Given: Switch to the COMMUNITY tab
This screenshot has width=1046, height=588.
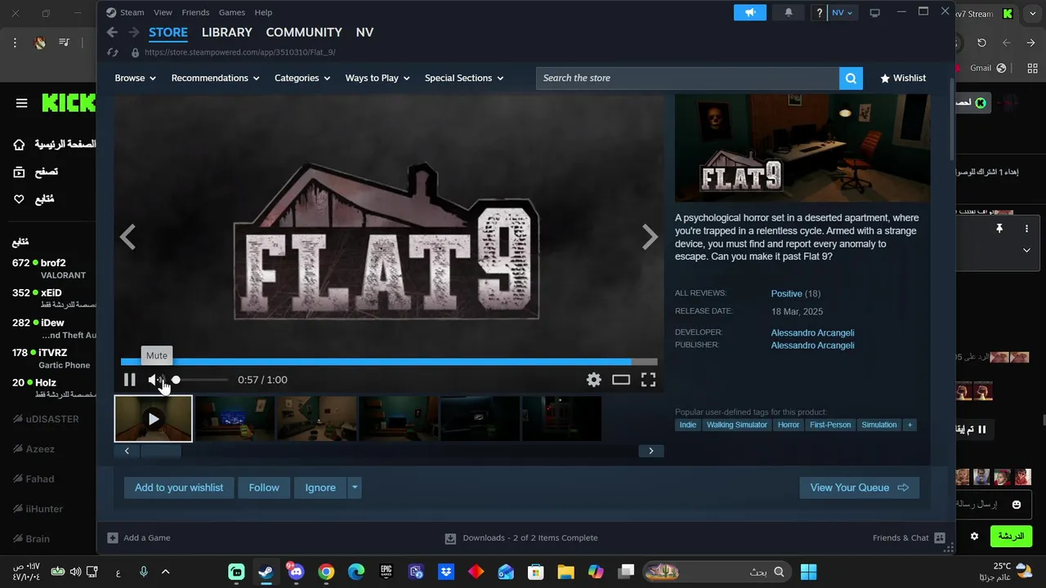Looking at the screenshot, I should pyautogui.click(x=304, y=33).
